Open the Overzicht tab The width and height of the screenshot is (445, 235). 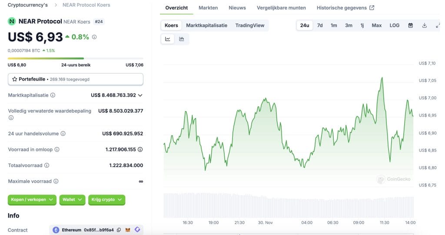pyautogui.click(x=176, y=8)
